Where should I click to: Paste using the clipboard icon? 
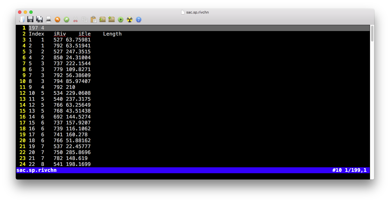(x=94, y=19)
